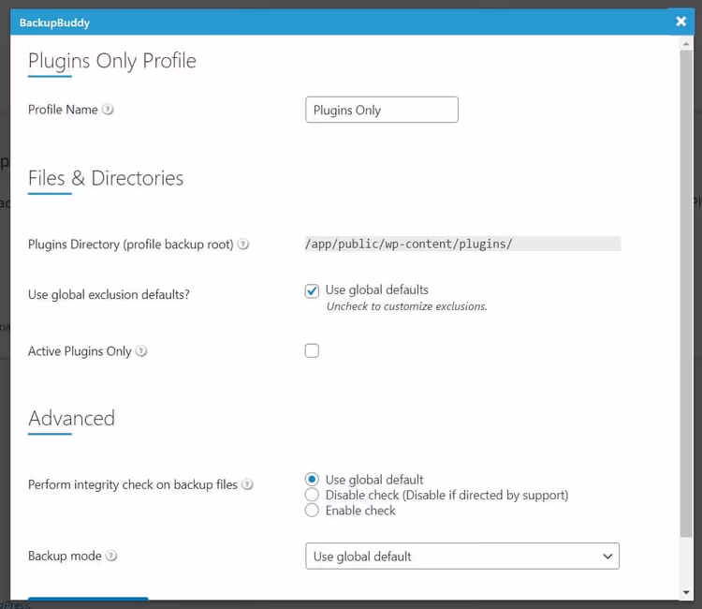Show help tip for Plugins Directory
Viewport: 702px width, 609px height.
(243, 245)
